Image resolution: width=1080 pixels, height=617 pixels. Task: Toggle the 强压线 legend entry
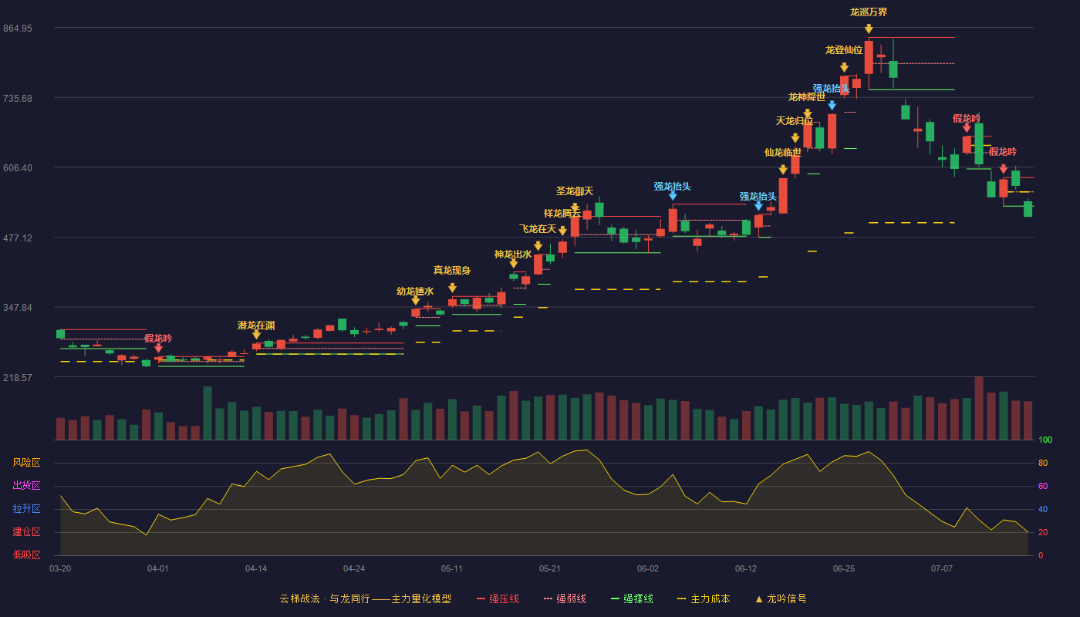498,598
